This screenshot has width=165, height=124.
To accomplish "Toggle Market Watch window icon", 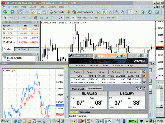I will coord(21,12).
